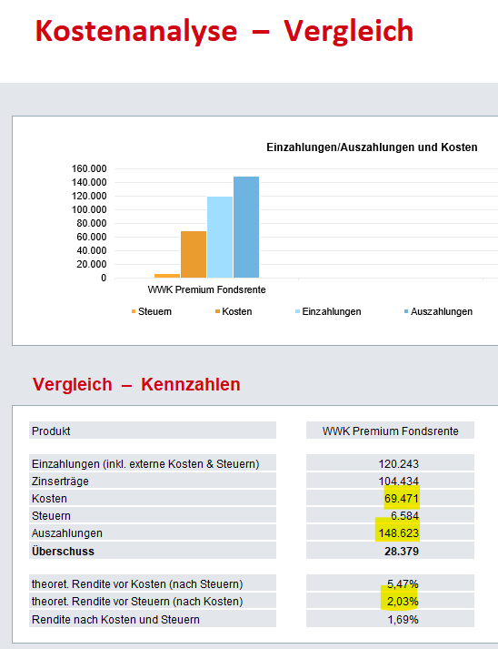Click the 120.000 axis value
The width and height of the screenshot is (498, 649).
(89, 197)
